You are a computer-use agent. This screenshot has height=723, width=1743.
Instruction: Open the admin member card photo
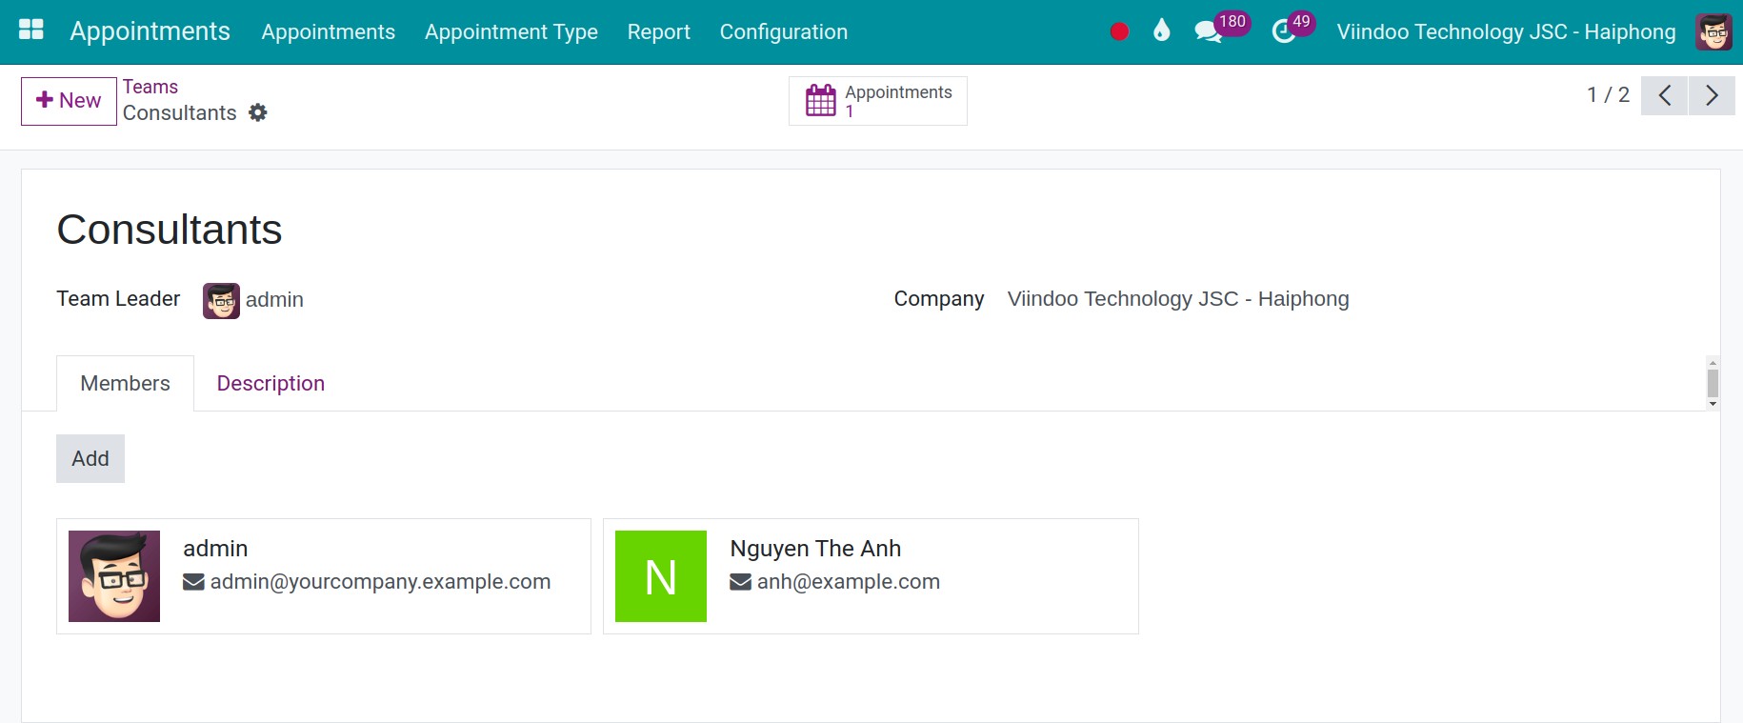(114, 576)
